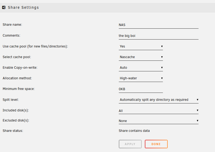Click the 'Share Settings' heading text
Screen dimensions: 215x152
tap(23, 7)
